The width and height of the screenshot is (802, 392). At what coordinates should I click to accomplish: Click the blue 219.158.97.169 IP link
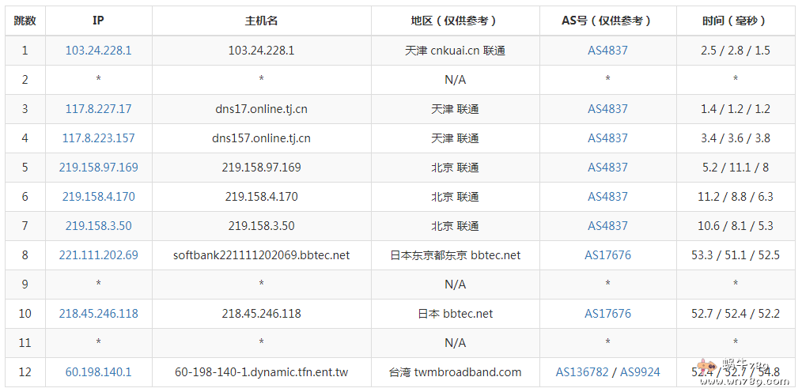pyautogui.click(x=98, y=168)
